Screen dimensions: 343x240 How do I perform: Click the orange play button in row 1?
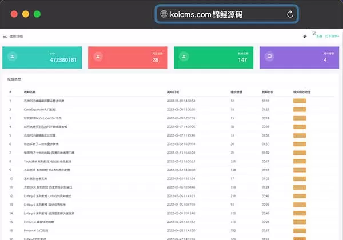(300, 101)
